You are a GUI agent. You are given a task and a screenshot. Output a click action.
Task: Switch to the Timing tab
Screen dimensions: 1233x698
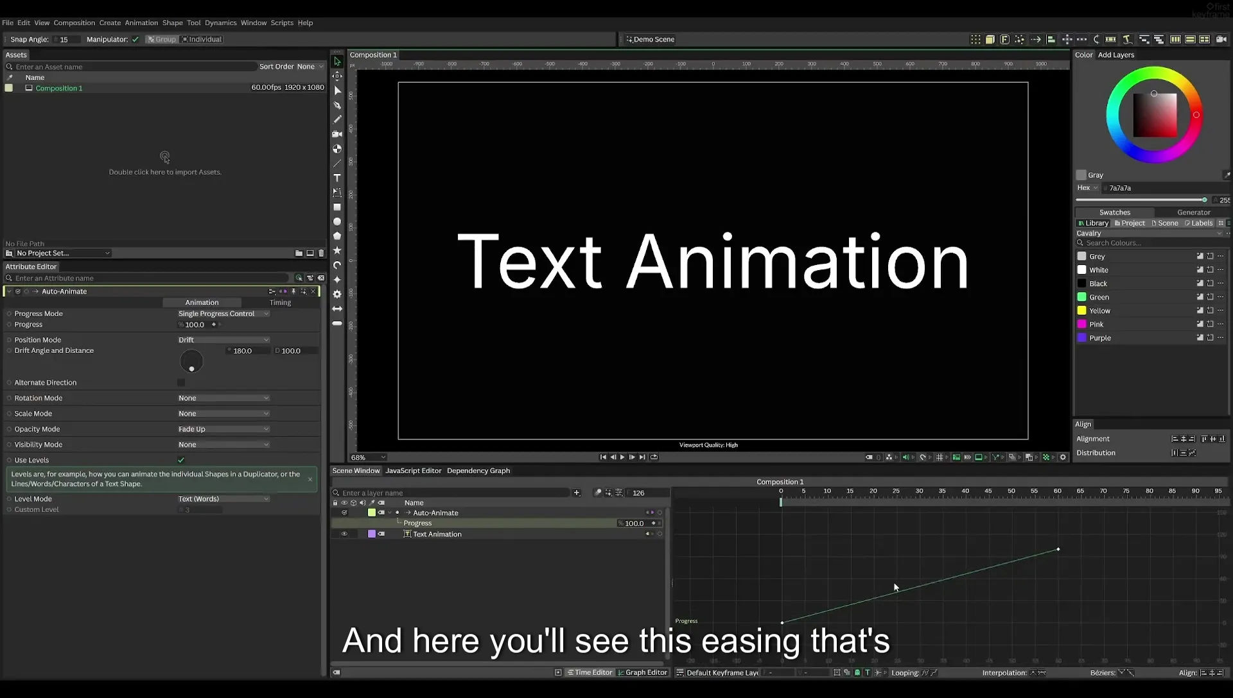[280, 303]
